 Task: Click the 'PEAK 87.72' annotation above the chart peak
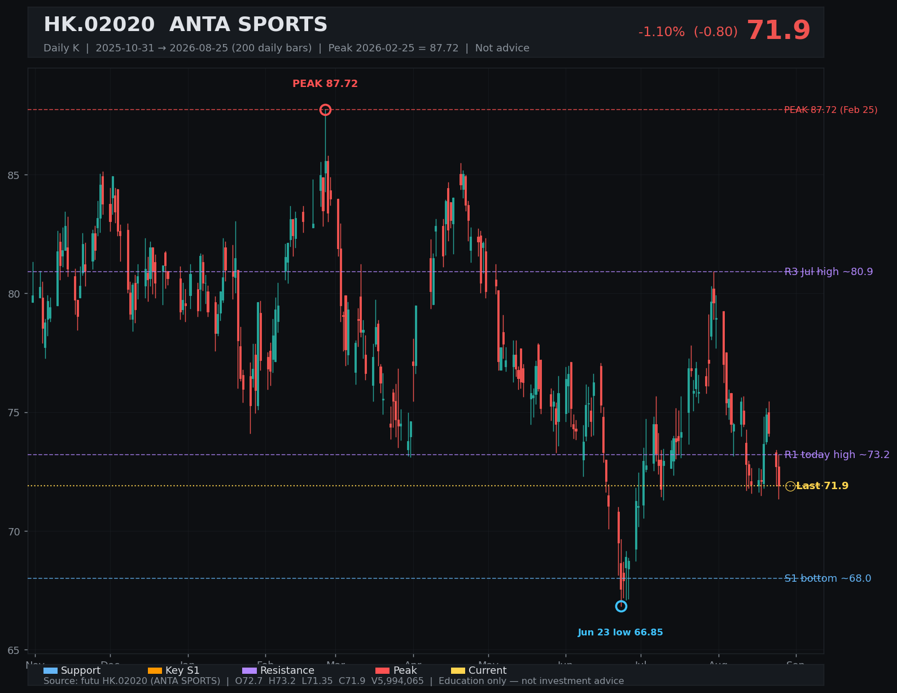click(325, 84)
